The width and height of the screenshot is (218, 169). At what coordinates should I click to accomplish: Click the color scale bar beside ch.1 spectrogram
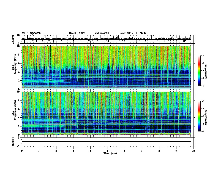199,71
